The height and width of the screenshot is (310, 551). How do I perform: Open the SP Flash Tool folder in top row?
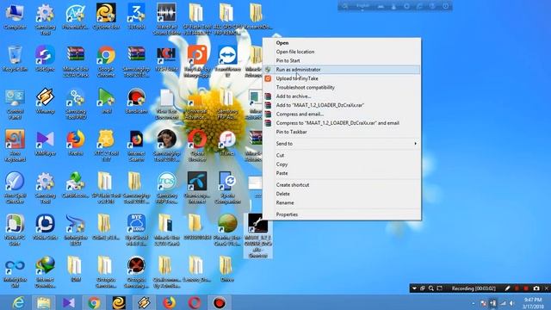197,19
